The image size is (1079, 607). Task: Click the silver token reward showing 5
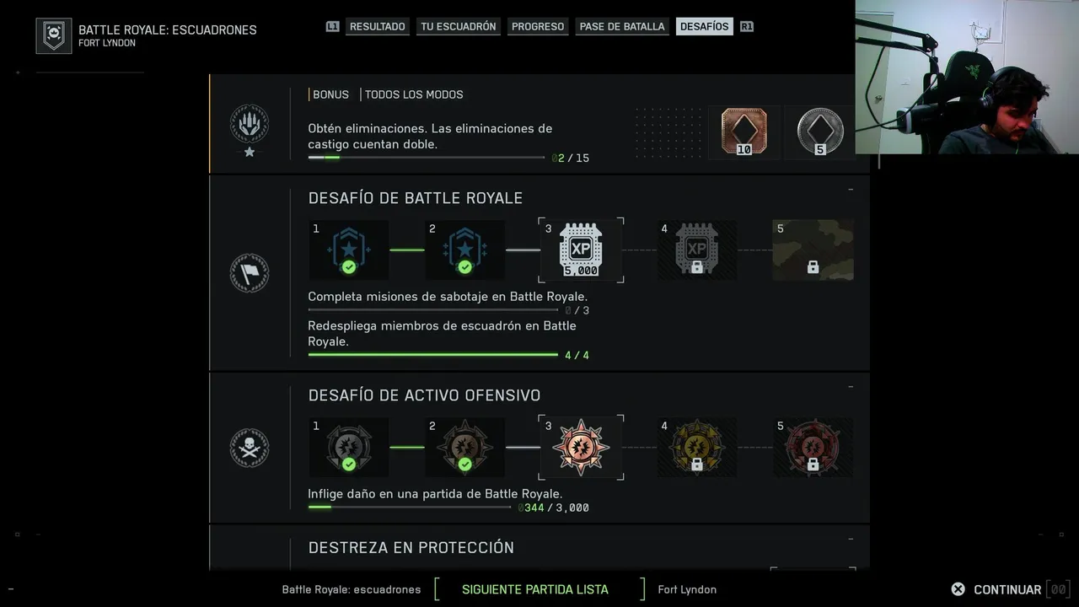tap(819, 132)
